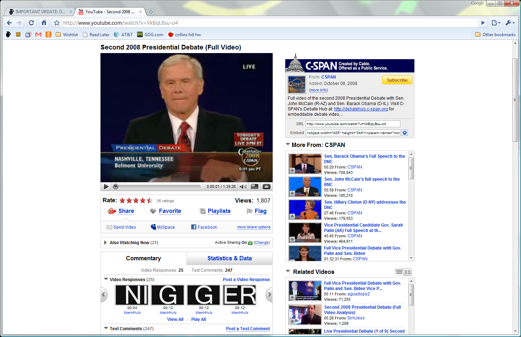Show previous video responses with left arrow

[x=104, y=295]
